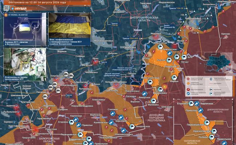Click the Христофоровка town label
236x145 pixels.
point(17,126)
